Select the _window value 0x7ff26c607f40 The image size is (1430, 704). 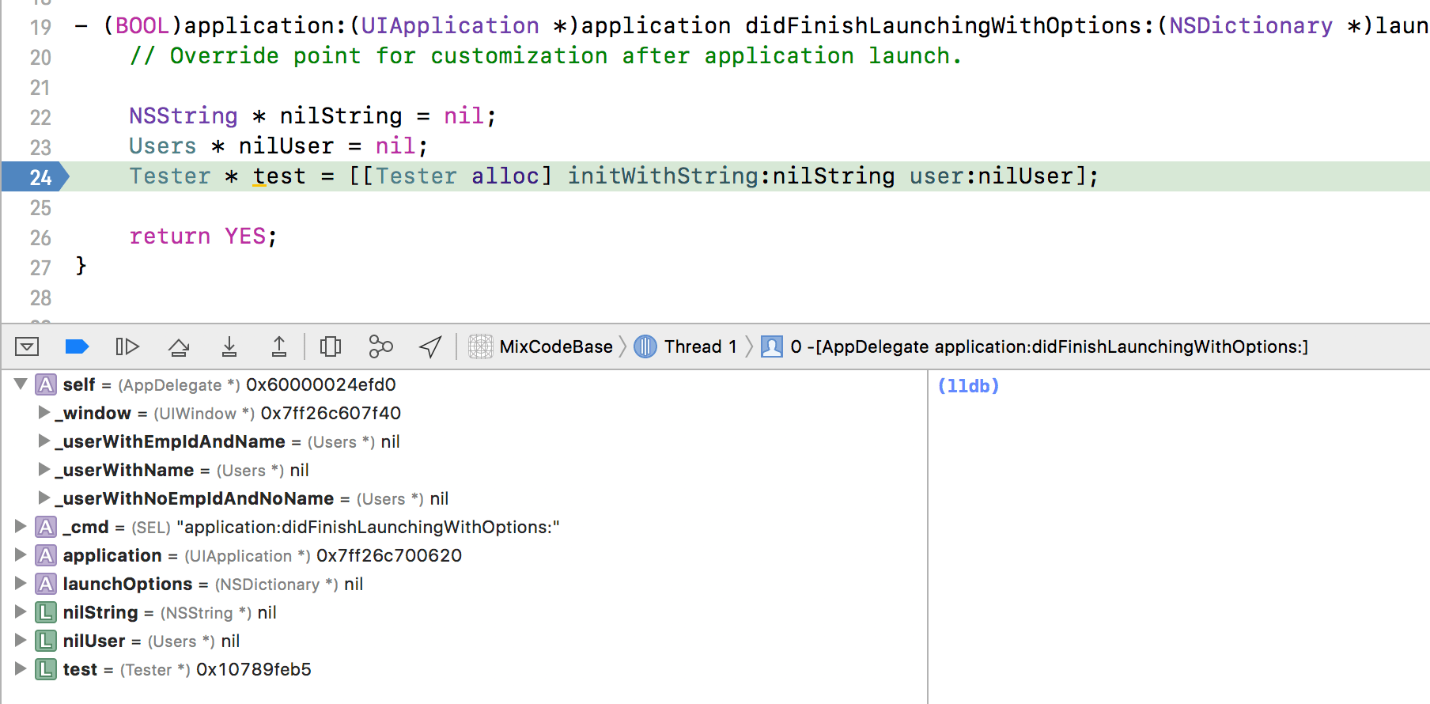tap(331, 413)
